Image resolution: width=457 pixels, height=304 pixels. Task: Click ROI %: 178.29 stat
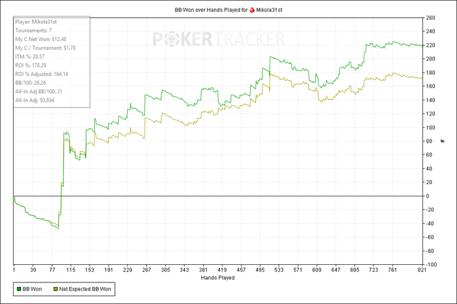[31, 65]
